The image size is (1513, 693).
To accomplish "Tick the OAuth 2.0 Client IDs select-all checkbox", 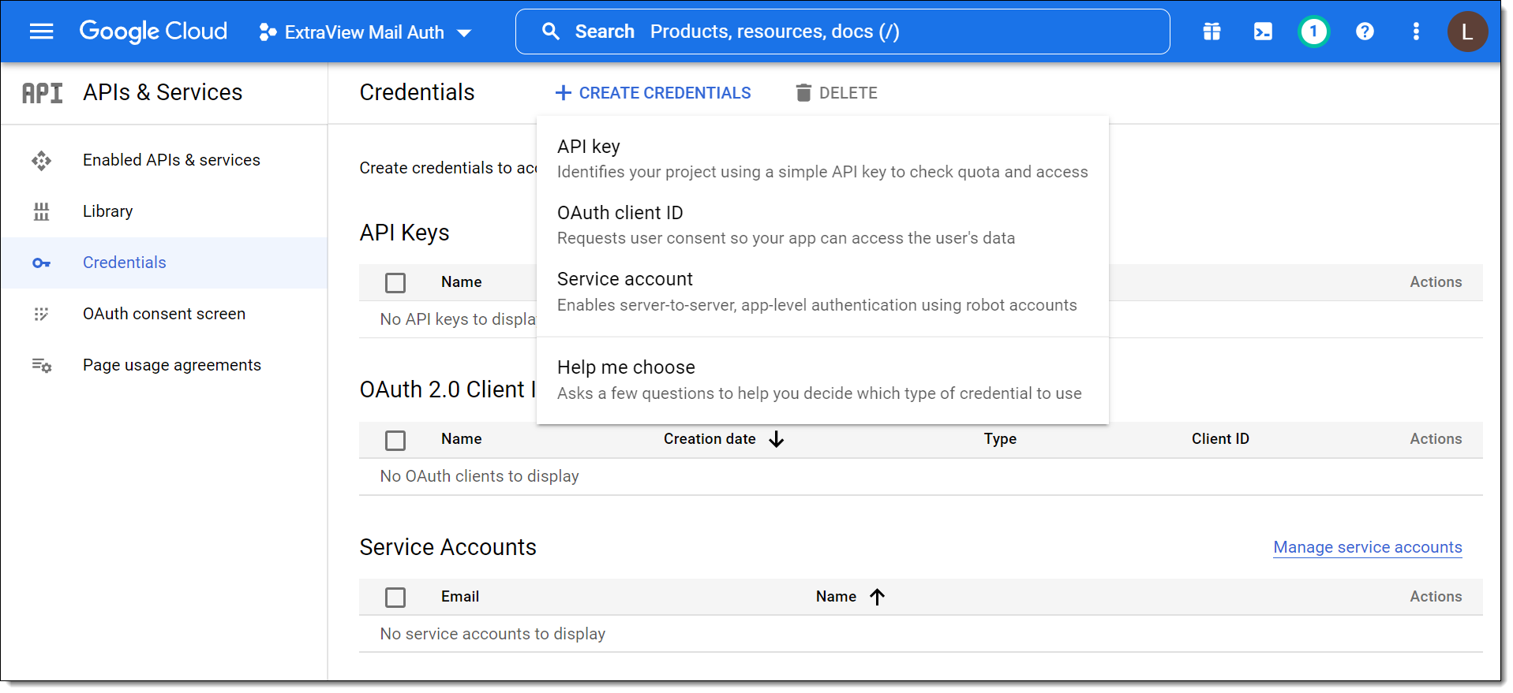I will coord(395,440).
